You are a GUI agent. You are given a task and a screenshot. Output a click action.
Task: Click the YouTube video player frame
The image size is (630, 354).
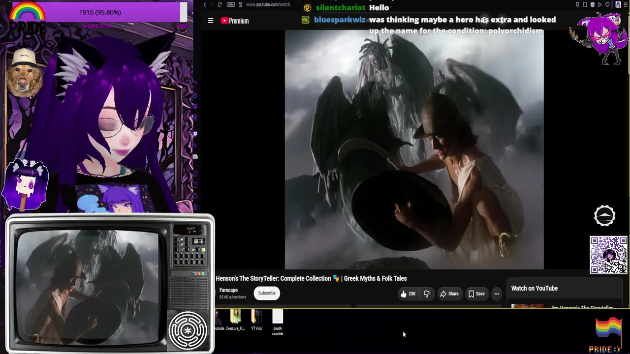click(x=414, y=149)
